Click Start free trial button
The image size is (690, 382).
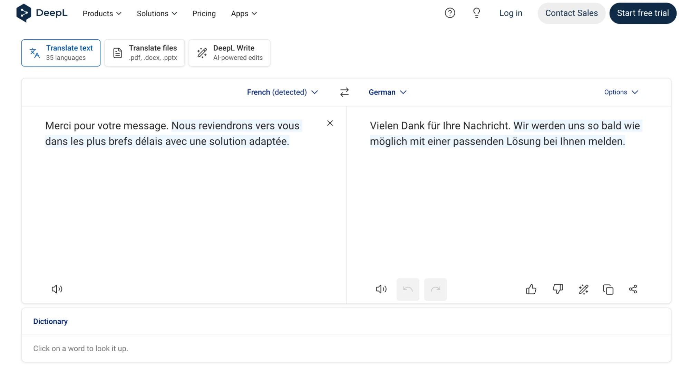(642, 13)
